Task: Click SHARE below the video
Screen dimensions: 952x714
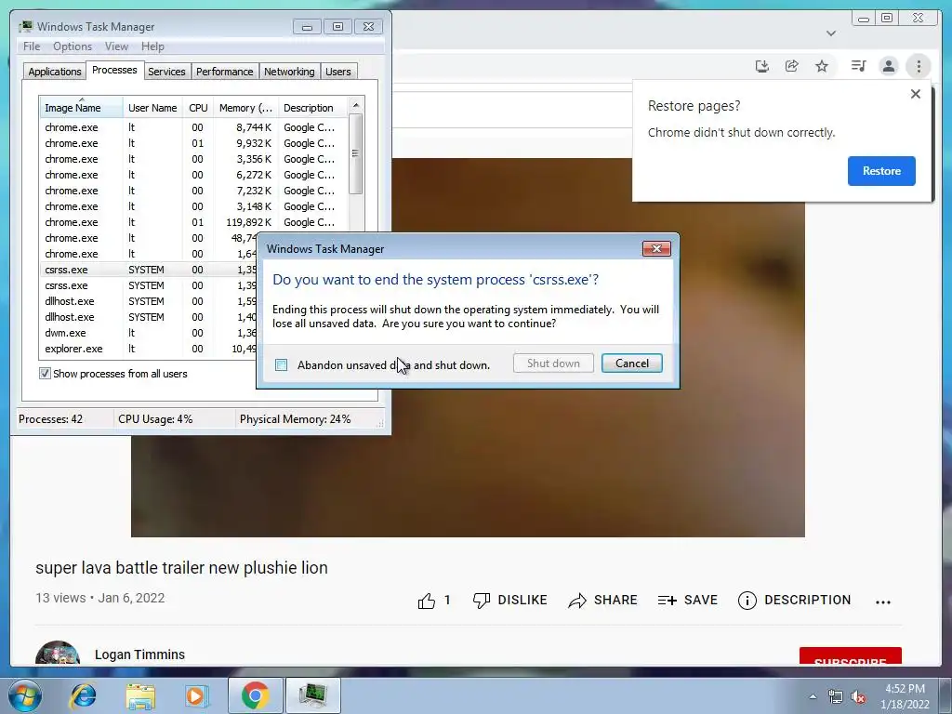Action: point(602,601)
